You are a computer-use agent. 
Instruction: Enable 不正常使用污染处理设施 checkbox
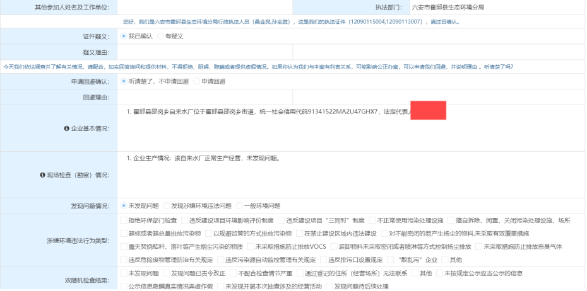pyautogui.click(x=372, y=220)
